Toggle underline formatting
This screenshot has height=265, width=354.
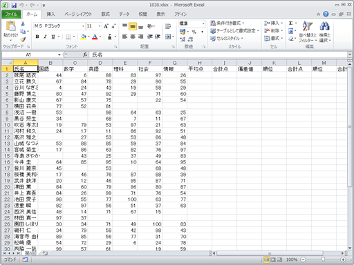click(53, 37)
